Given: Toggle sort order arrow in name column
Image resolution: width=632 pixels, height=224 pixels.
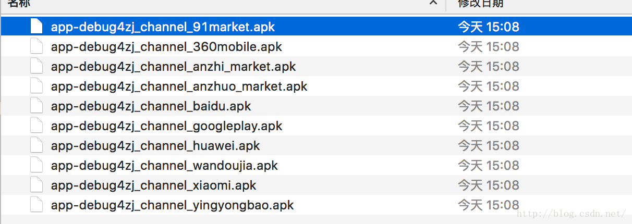Looking at the screenshot, I should click(433, 3).
